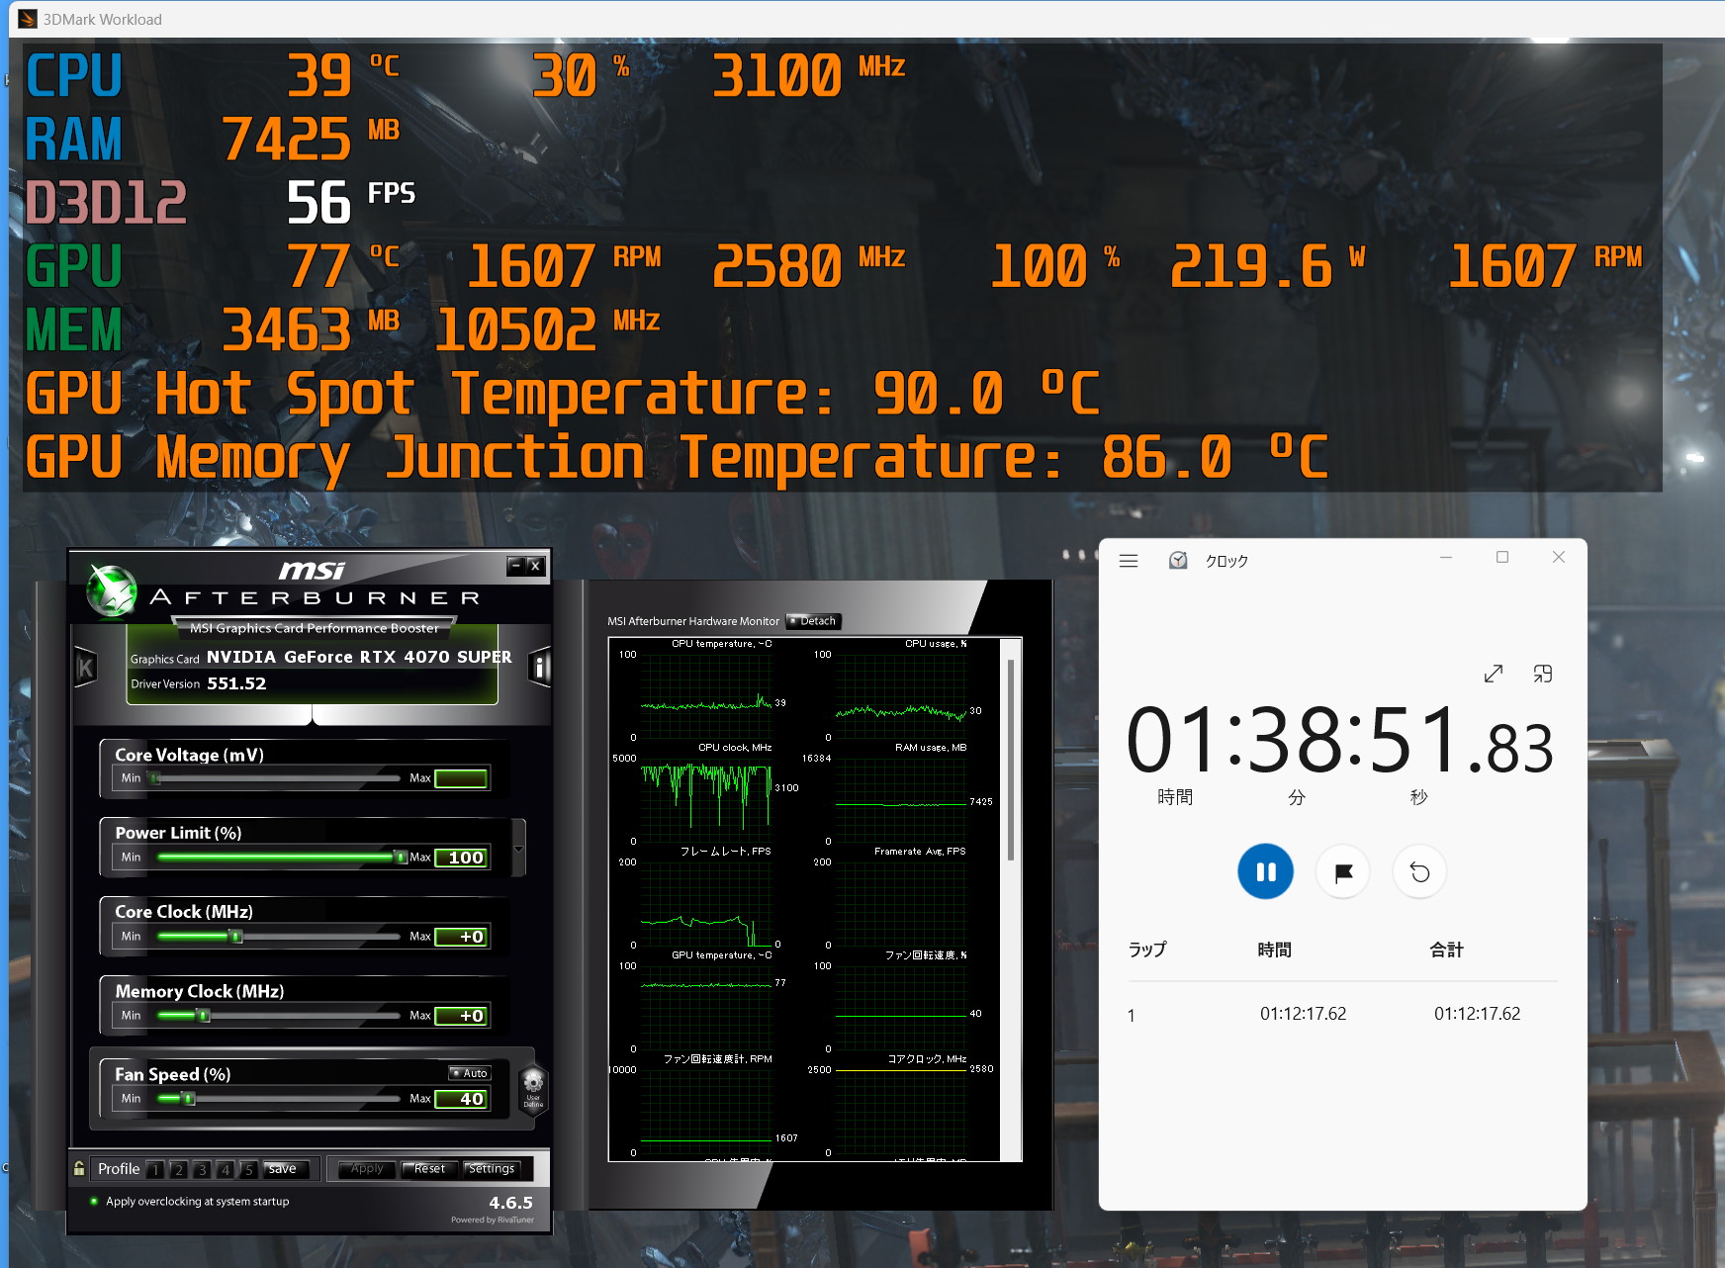The width and height of the screenshot is (1725, 1268).
Task: Close the MSI Afterburner window
Action: coord(534,566)
